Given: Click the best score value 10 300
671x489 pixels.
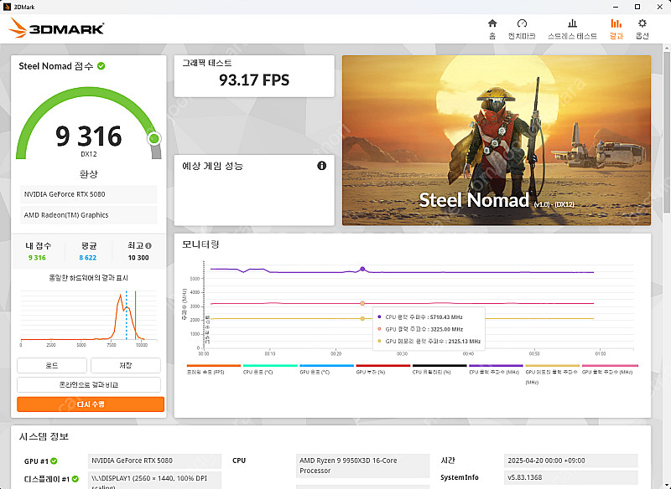Looking at the screenshot, I should pyautogui.click(x=138, y=258).
